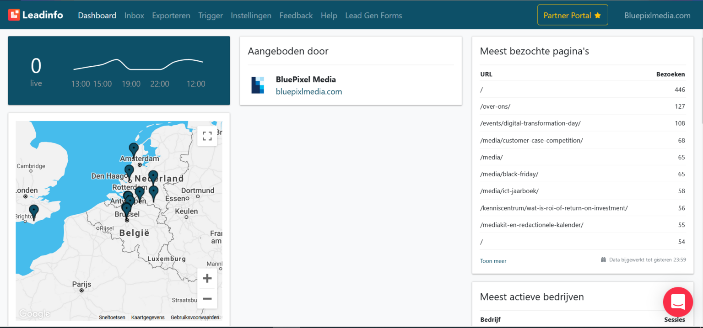Screen dimensions: 703x328
Task: Open the Help menu item
Action: pos(329,16)
